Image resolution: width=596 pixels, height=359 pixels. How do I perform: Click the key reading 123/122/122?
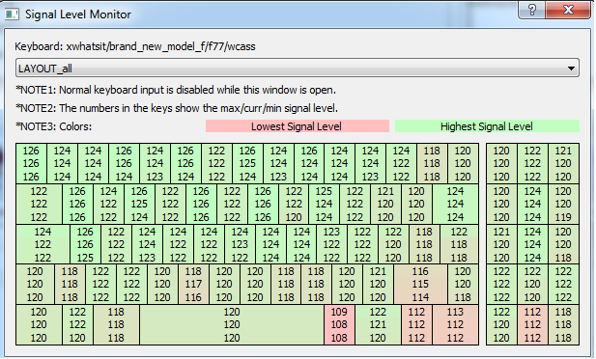[x=331, y=244]
